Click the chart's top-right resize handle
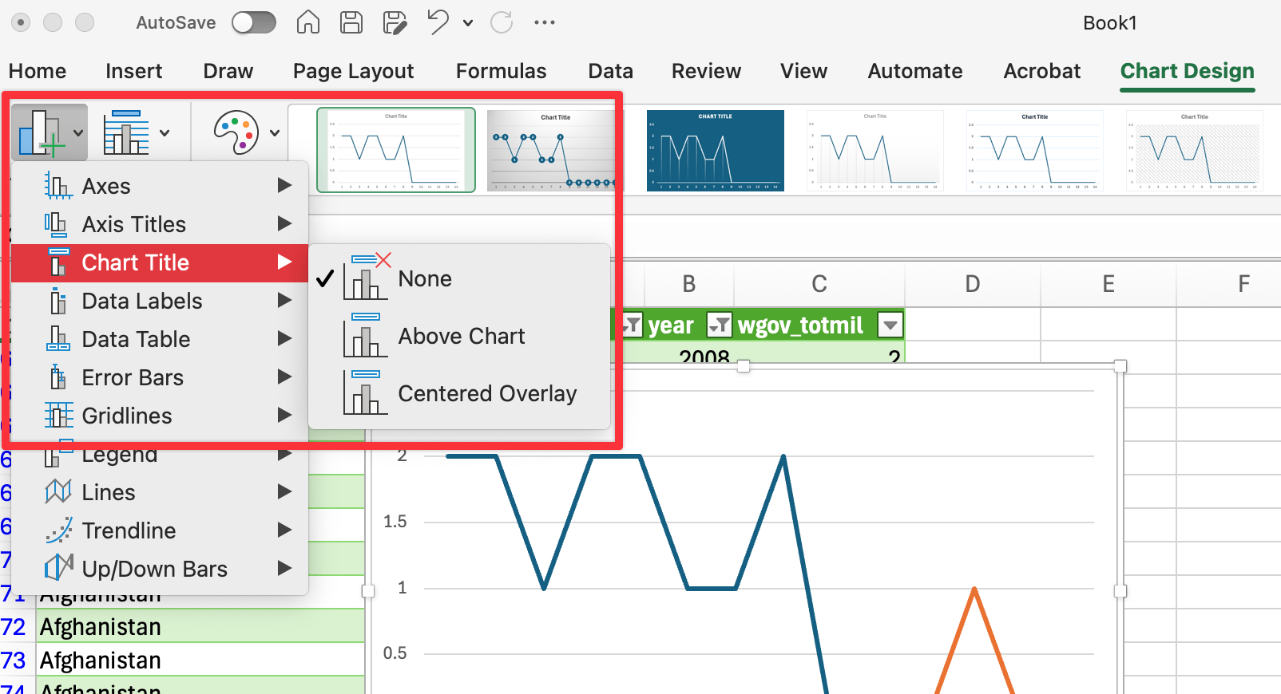This screenshot has width=1281, height=694. (x=1120, y=366)
